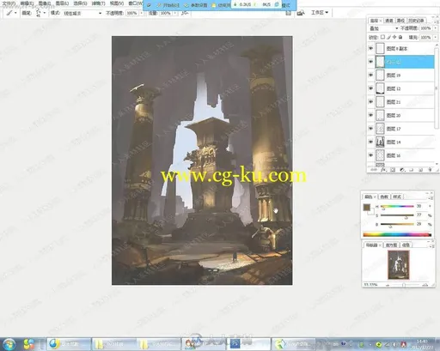Open opacity slider arrow in options bar

point(141,13)
